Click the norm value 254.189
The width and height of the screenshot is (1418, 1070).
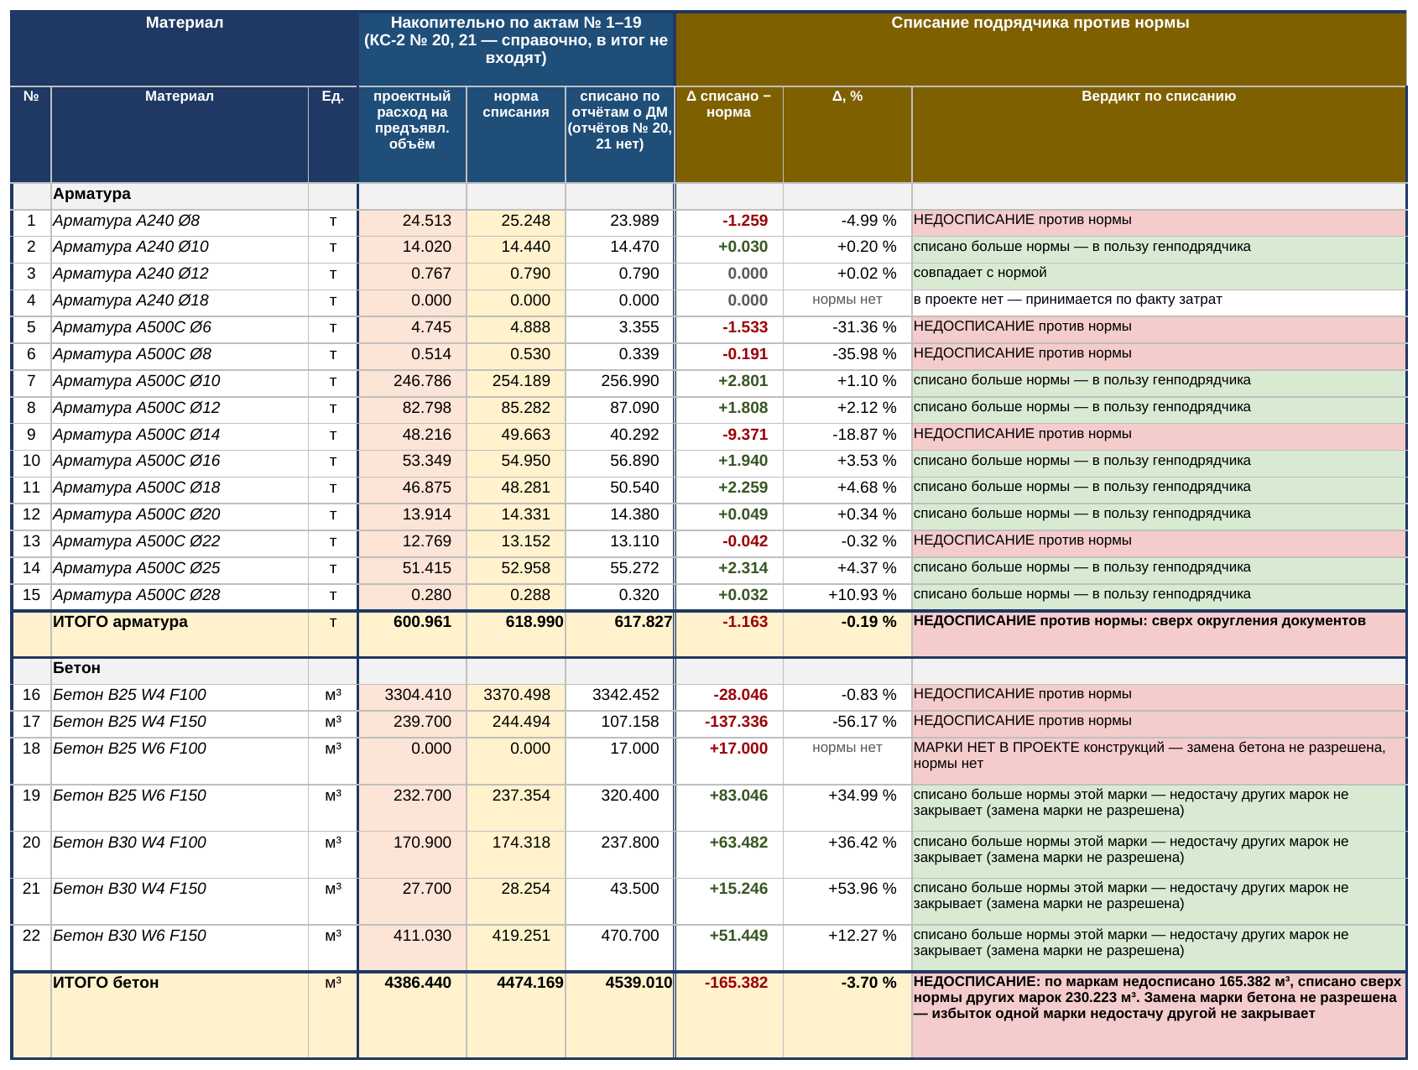(516, 381)
